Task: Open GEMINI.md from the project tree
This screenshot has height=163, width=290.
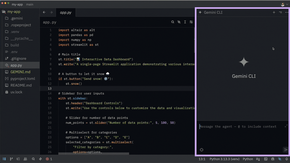Action: [20, 72]
